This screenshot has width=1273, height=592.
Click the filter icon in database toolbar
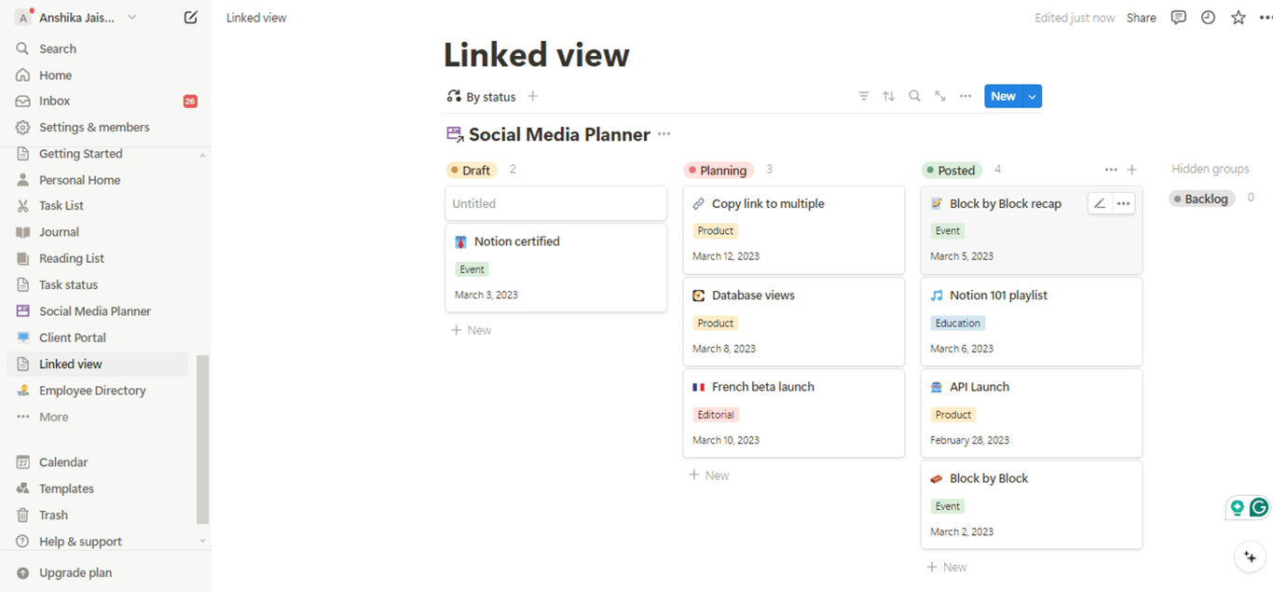(x=864, y=96)
